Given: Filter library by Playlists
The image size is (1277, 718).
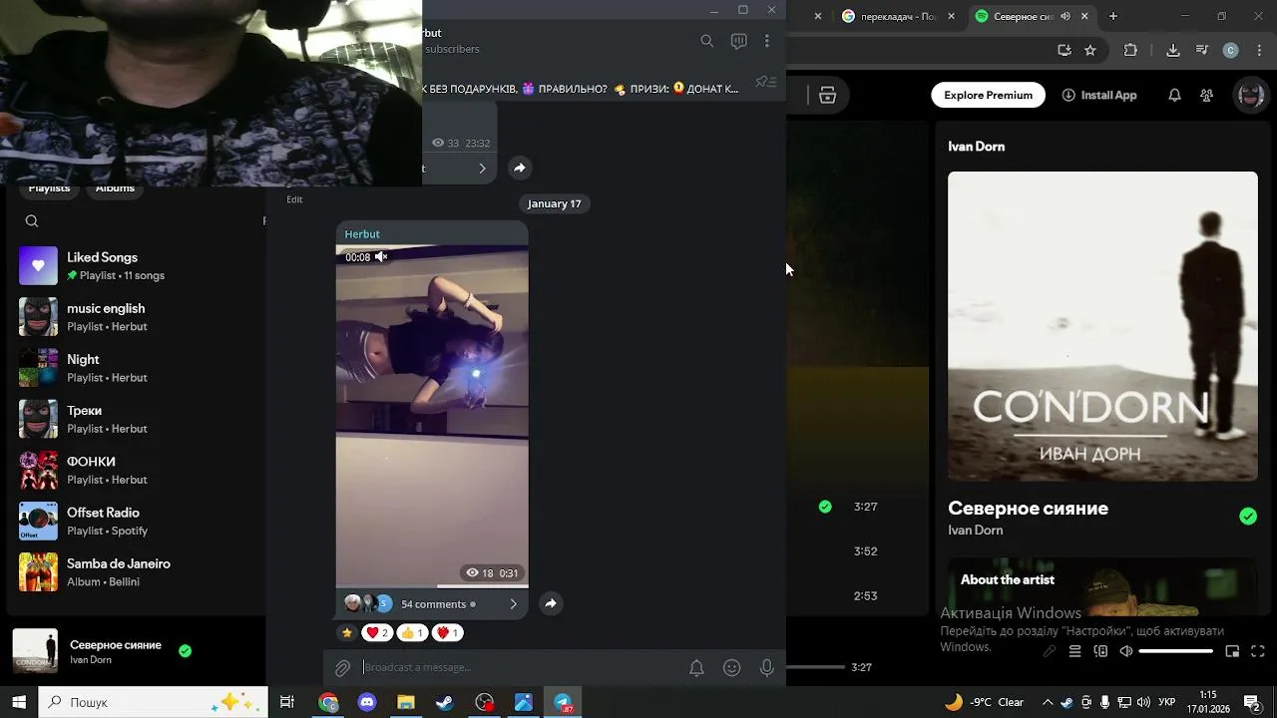Looking at the screenshot, I should coord(49,188).
